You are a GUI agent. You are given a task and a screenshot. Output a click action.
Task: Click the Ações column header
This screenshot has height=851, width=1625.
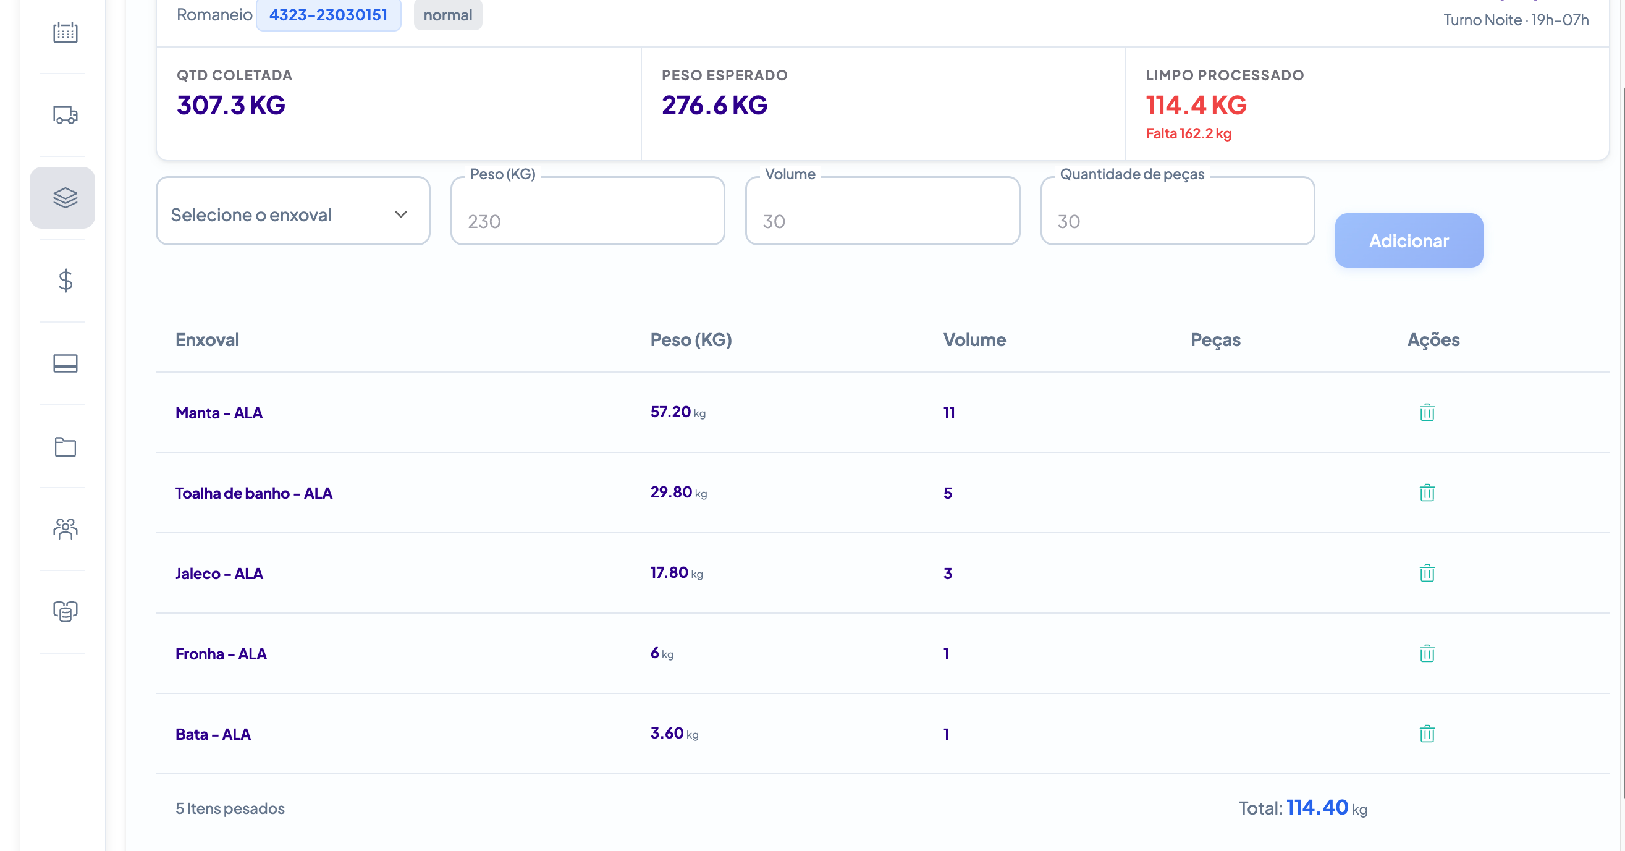pos(1433,340)
